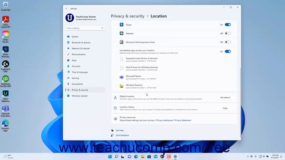Open the Mail app from the taskbar
The height and width of the screenshot is (160, 285).
(155, 156)
